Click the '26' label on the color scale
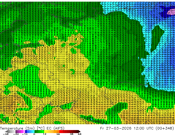 click(x=58, y=134)
